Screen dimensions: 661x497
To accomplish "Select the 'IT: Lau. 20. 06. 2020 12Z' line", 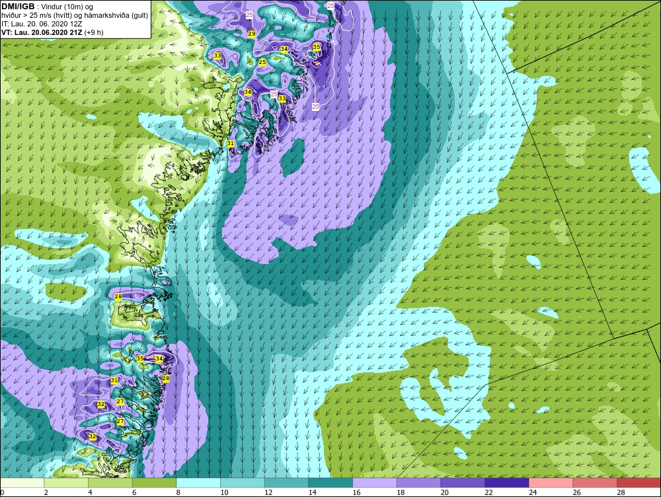I will pos(41,24).
